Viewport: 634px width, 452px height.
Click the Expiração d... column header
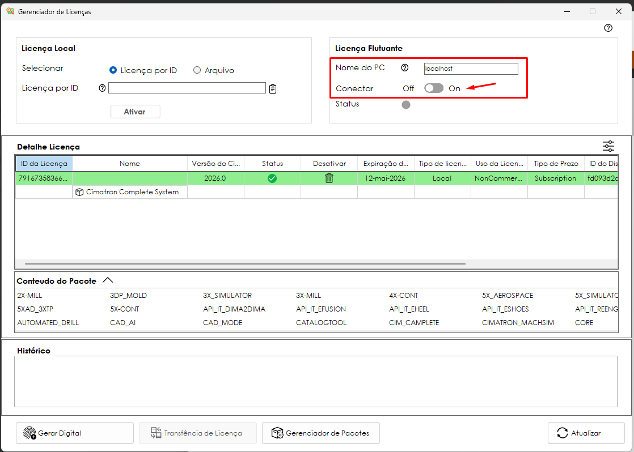pos(386,164)
